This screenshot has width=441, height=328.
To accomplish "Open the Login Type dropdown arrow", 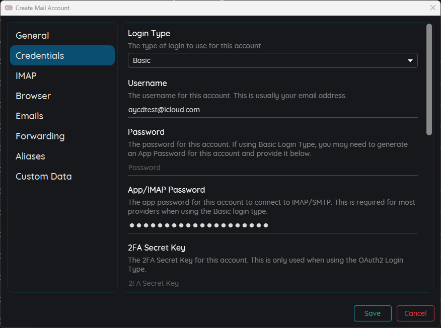I will [x=410, y=60].
